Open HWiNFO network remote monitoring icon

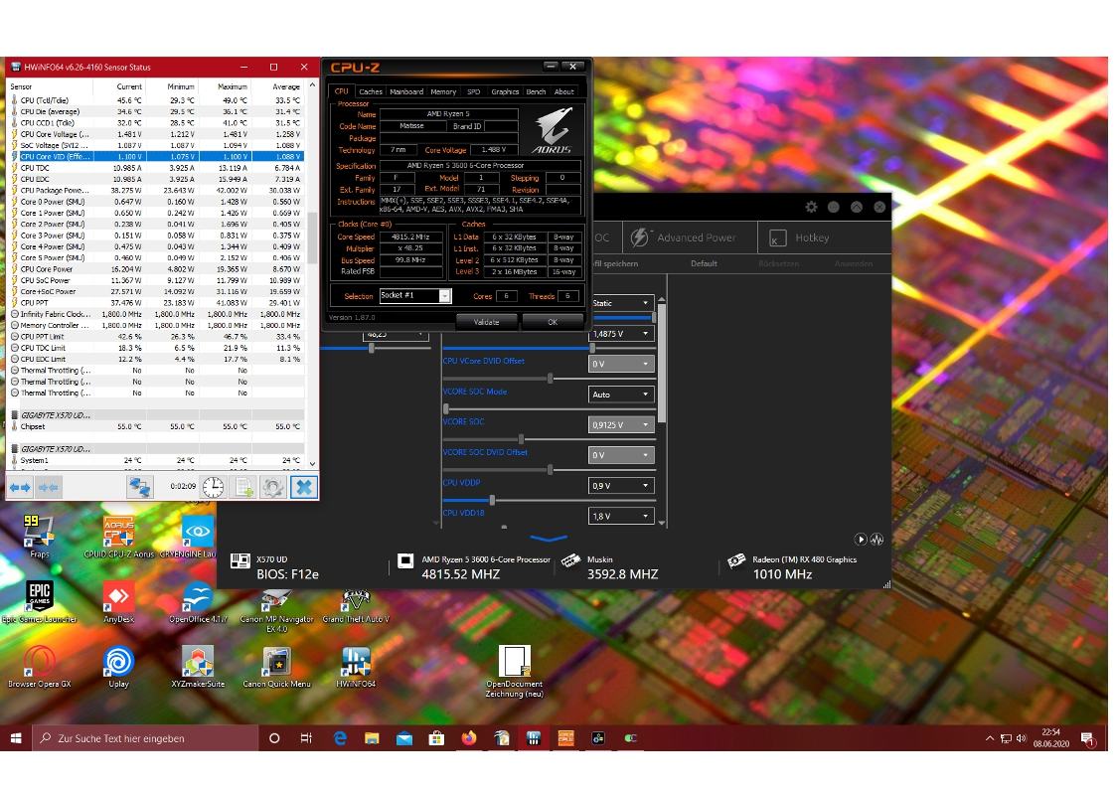(139, 487)
